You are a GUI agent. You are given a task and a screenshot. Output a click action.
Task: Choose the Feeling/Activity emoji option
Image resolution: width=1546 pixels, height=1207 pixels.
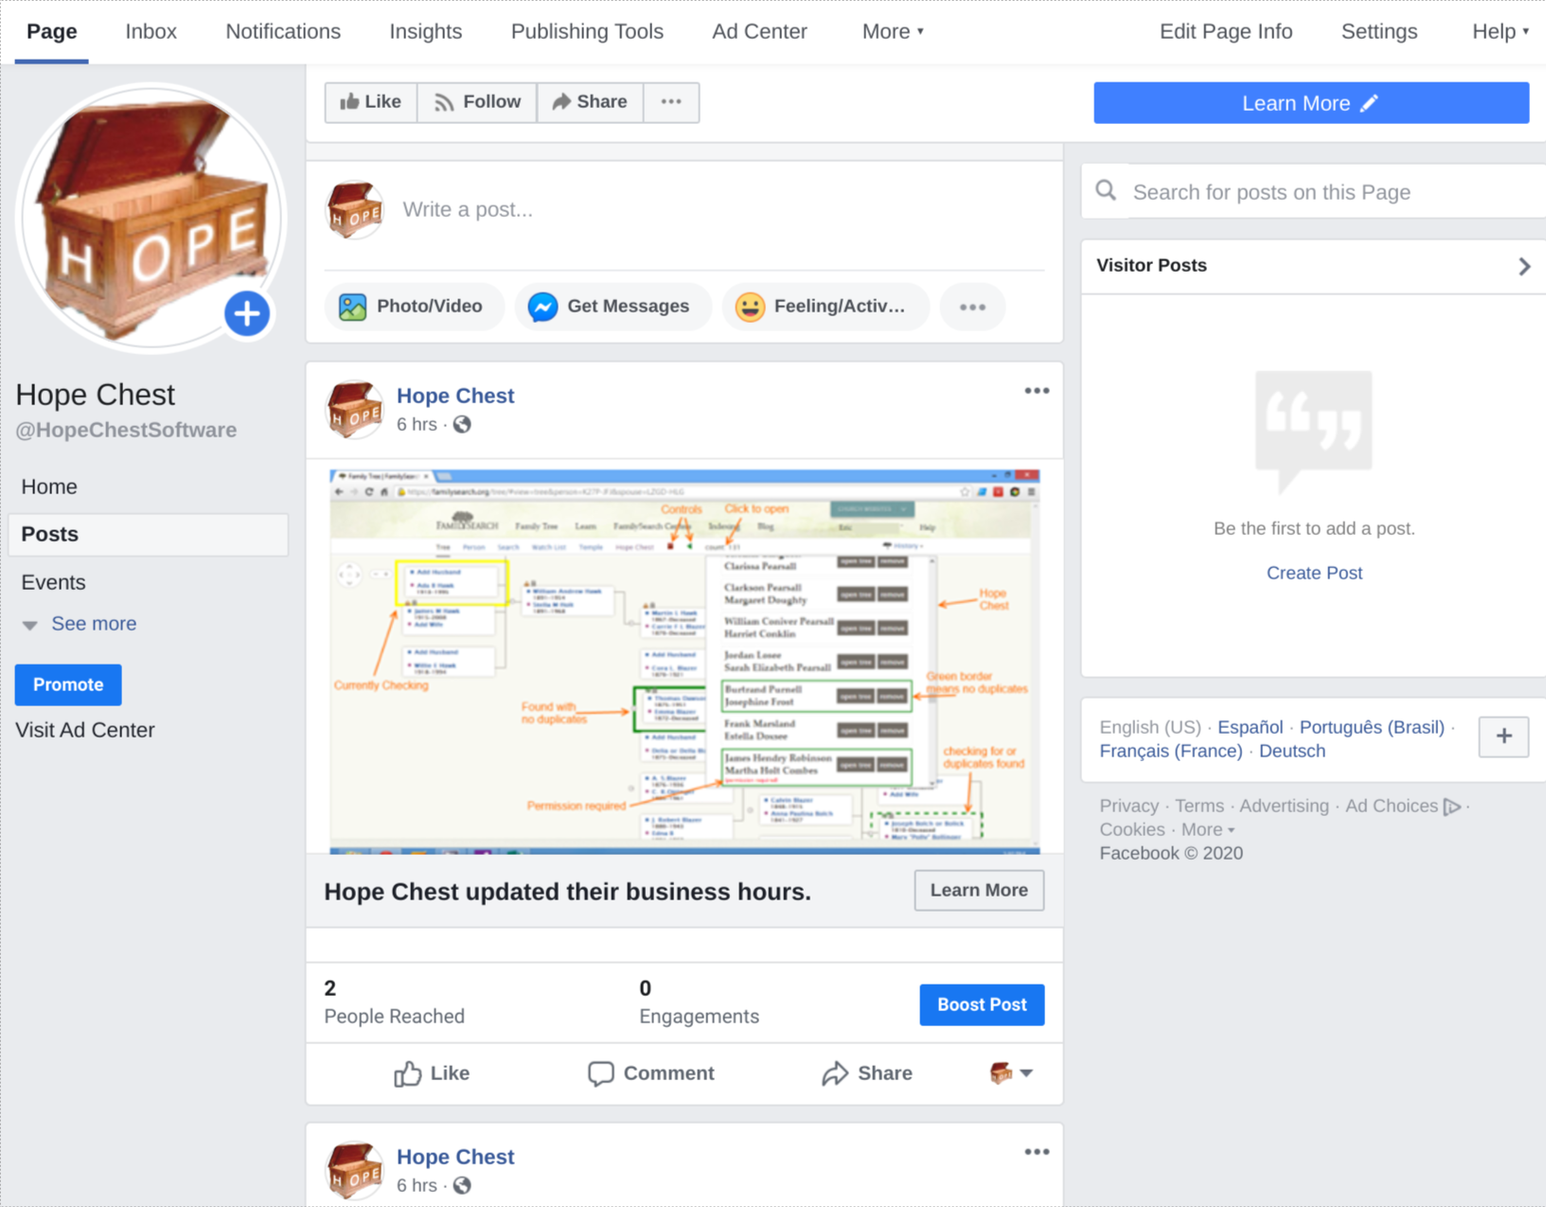[x=823, y=307]
